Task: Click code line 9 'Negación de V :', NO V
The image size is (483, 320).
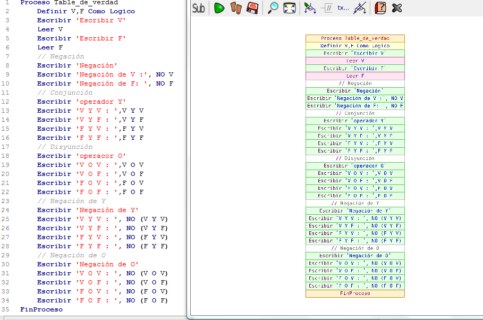Action: [105, 74]
